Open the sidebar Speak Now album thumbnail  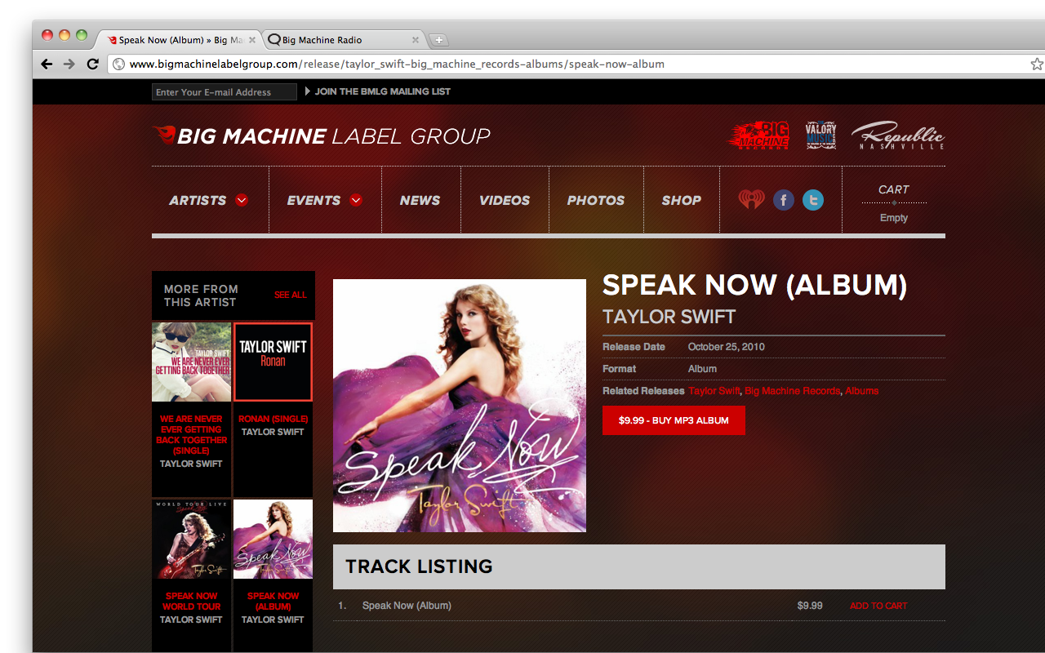273,540
